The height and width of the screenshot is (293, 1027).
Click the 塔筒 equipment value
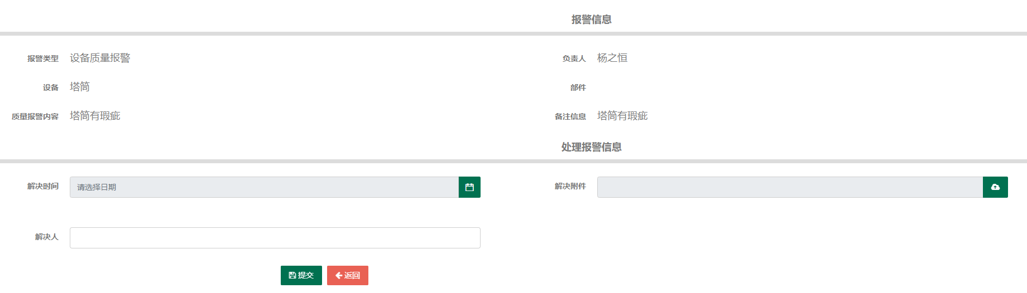coord(80,87)
